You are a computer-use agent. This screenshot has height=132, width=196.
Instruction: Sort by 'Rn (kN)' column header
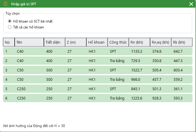coord(139,42)
